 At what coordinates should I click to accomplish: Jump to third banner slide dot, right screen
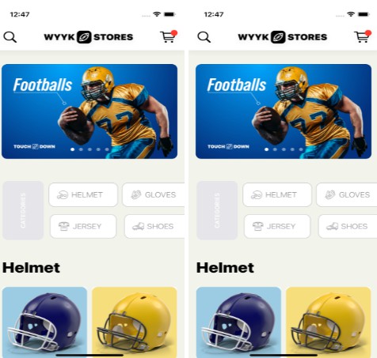pos(284,149)
